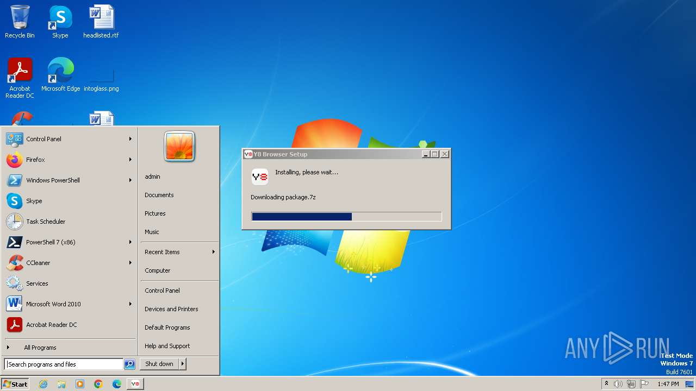Click the Search programs and files field
Screen dimensions: 696x391
pyautogui.click(x=64, y=364)
